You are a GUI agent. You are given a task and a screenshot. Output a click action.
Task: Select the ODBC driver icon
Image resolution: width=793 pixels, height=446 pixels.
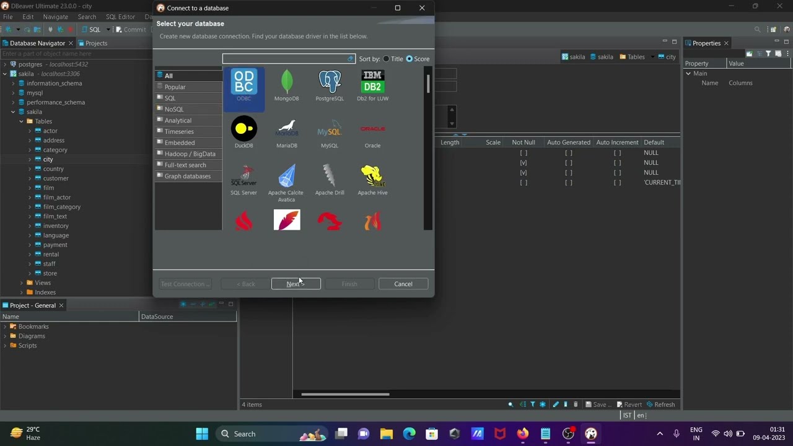tap(243, 82)
